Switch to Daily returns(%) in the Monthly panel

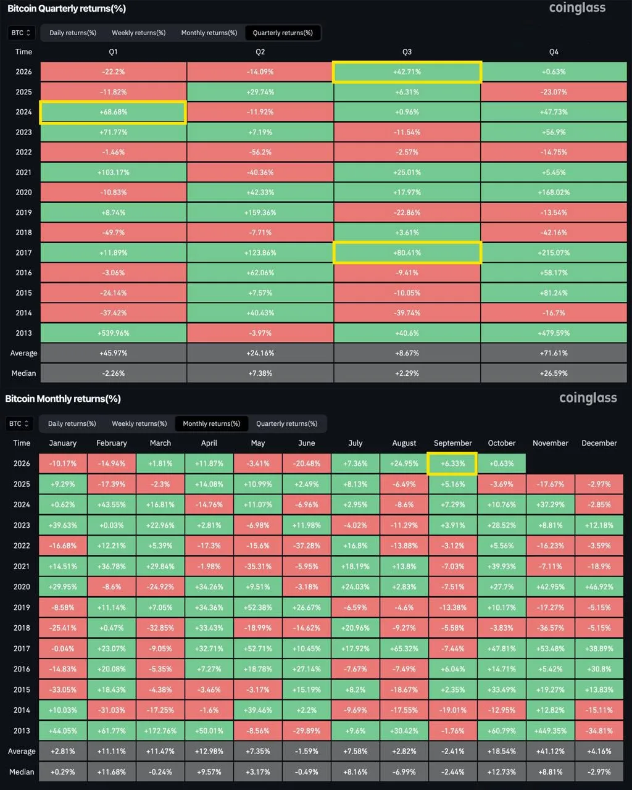[x=72, y=423]
